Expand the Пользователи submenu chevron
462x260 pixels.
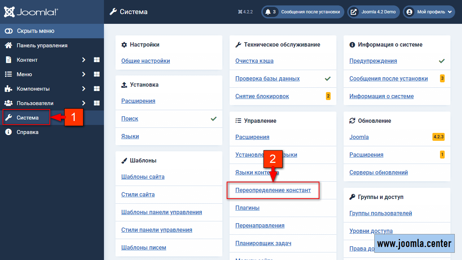83,103
